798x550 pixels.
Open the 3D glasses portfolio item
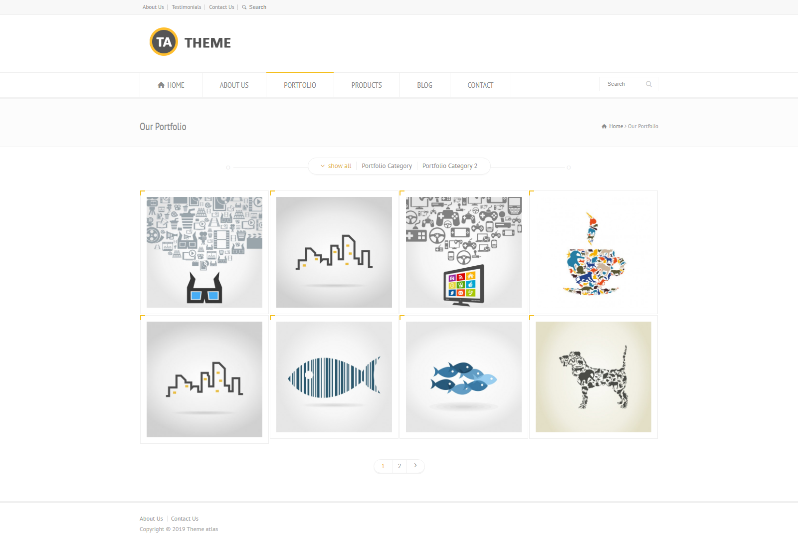coord(204,252)
